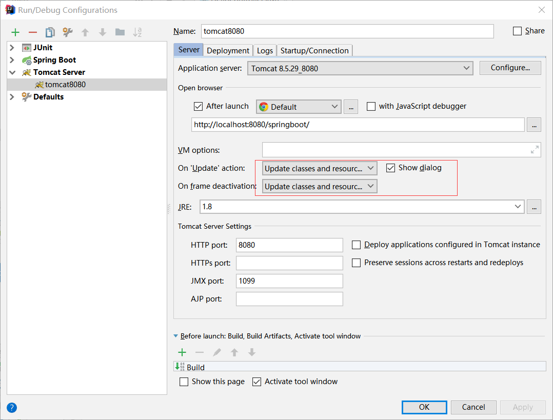Click the JUnit icon in the tree

[27, 48]
